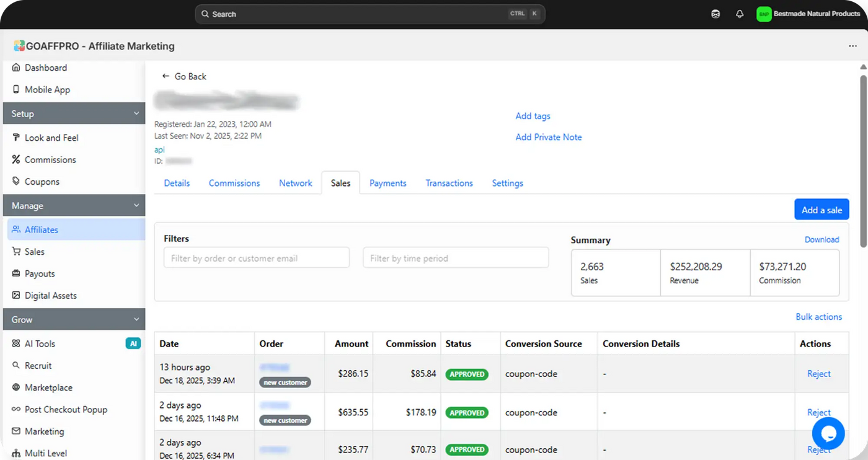Download the sales summary
The width and height of the screenshot is (868, 460).
click(x=821, y=239)
